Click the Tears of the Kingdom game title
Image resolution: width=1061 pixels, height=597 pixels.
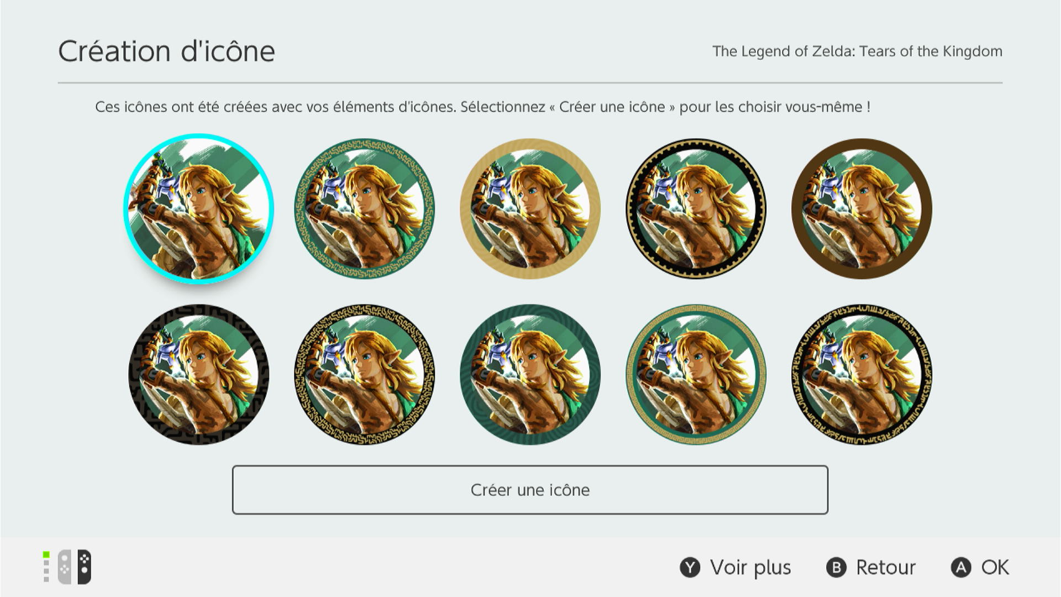tap(857, 51)
